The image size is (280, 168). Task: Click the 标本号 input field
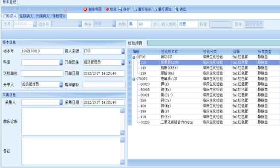[x=42, y=51]
